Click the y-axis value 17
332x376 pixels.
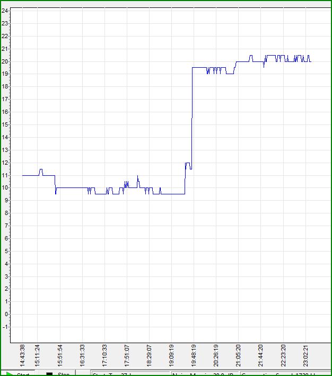coord(5,99)
